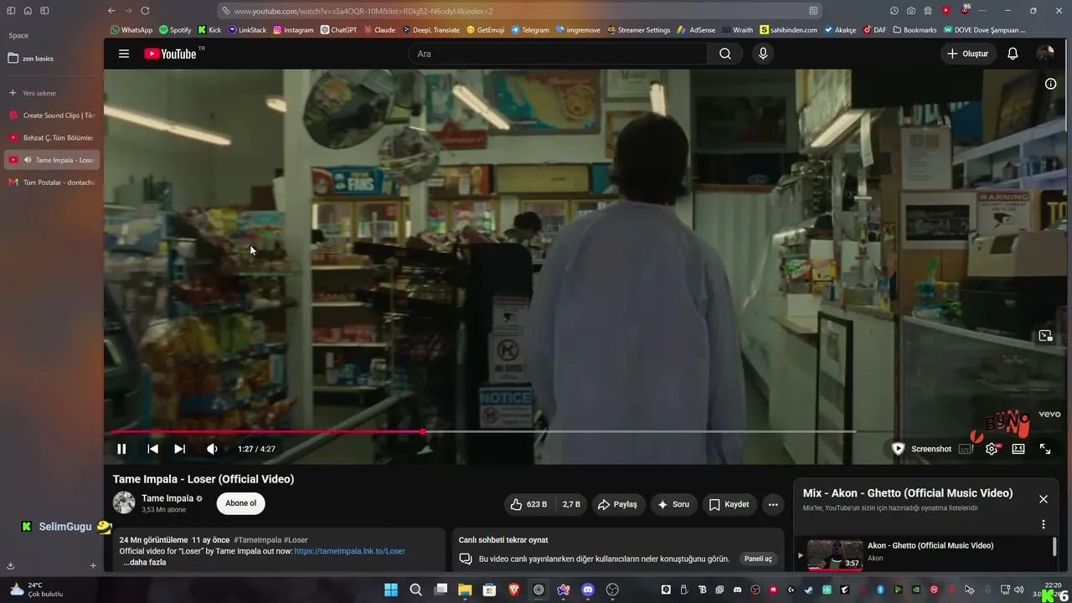Play Akon - Ghetto playlist thumbnail
The width and height of the screenshot is (1072, 603).
(835, 554)
